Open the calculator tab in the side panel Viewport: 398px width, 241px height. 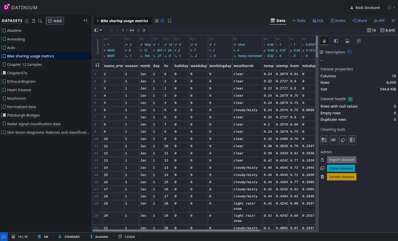pos(324,41)
